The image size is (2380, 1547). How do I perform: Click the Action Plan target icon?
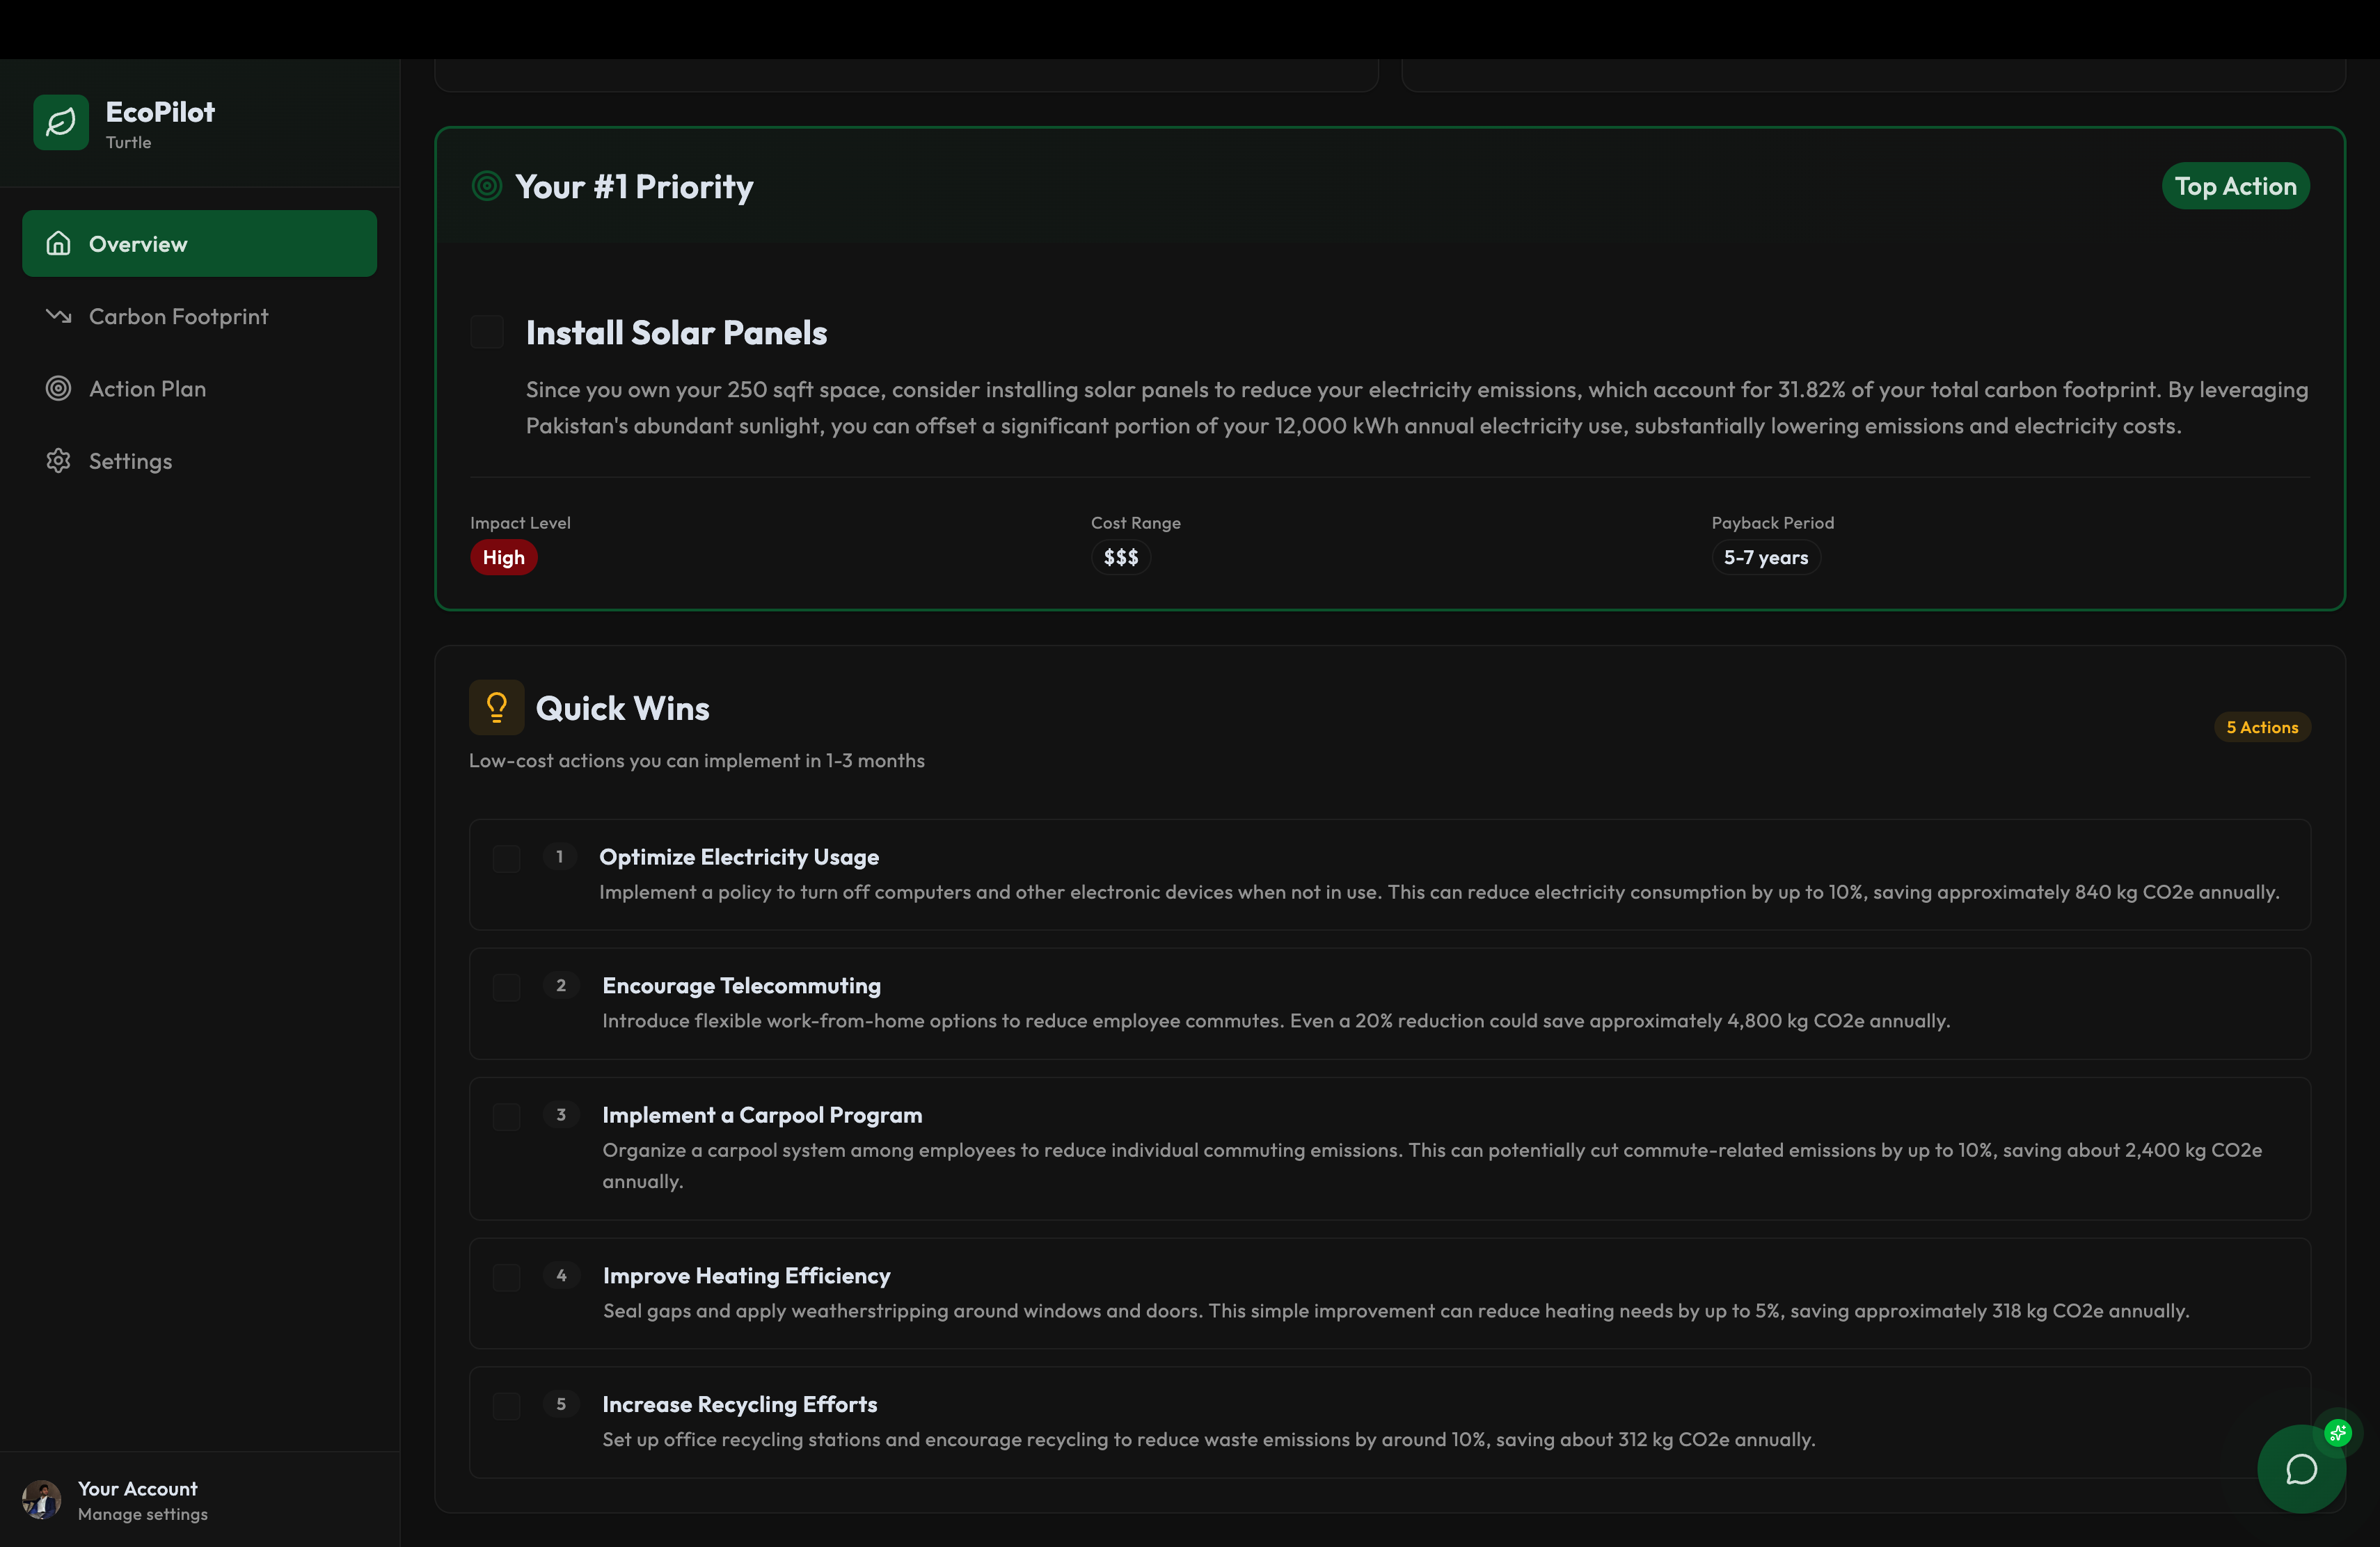(59, 389)
